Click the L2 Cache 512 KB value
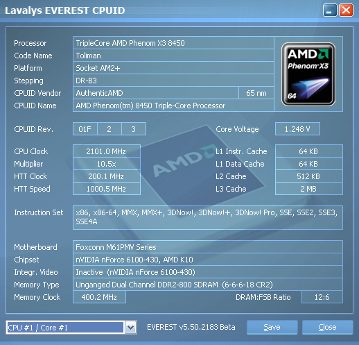The image size is (359, 345). (x=309, y=176)
